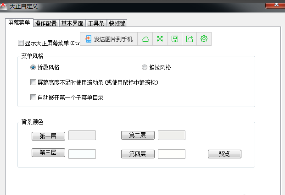285x195 pixels.
Task: Click the 预览 button
Action: [224, 154]
